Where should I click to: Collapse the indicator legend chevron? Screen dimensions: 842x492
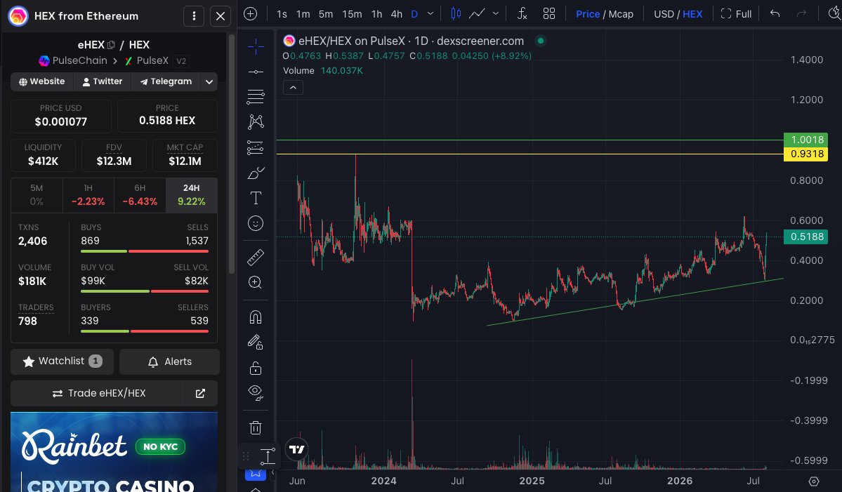pos(294,88)
